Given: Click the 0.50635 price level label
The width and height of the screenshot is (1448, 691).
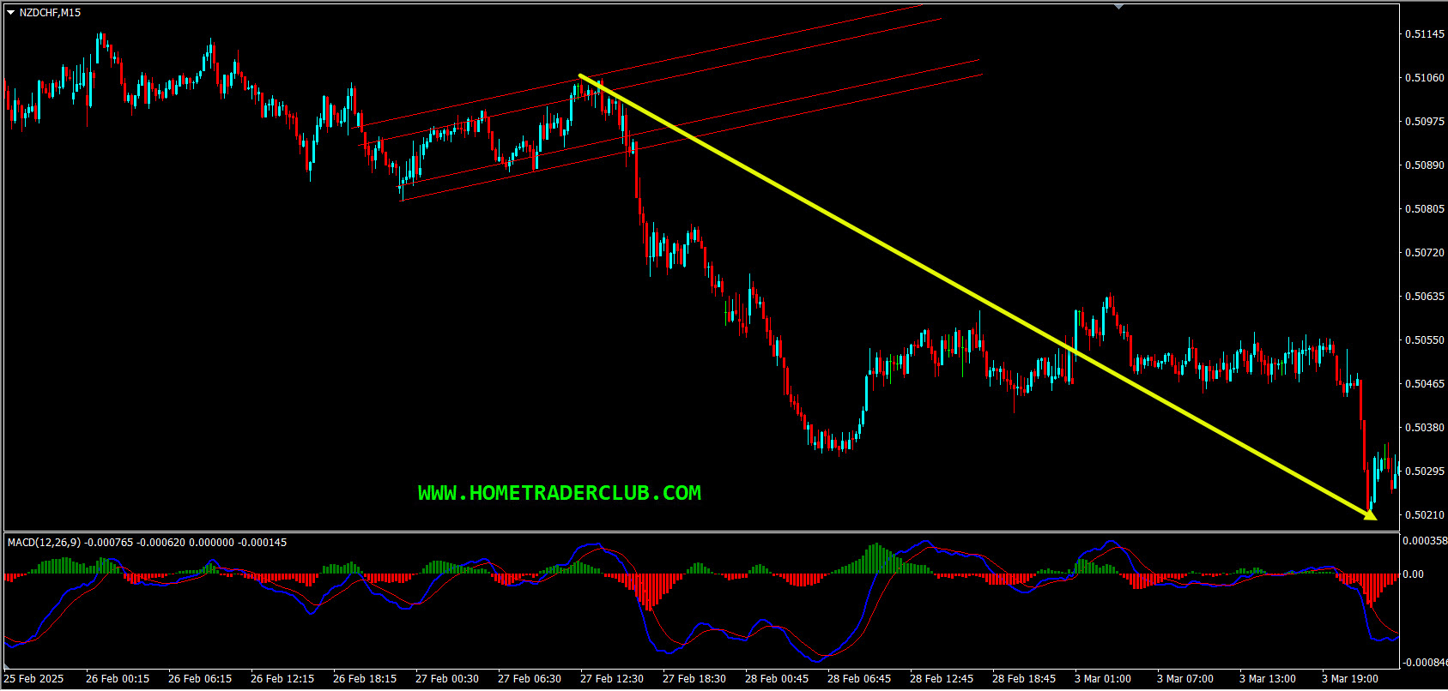Looking at the screenshot, I should click(x=1423, y=297).
